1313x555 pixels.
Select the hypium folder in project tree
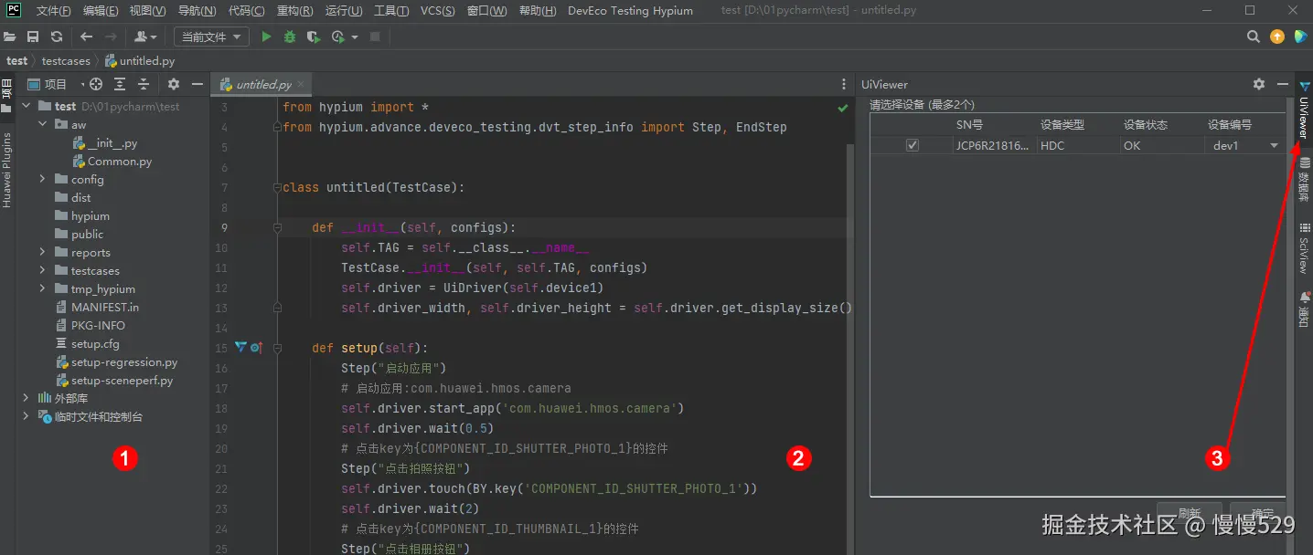point(83,216)
